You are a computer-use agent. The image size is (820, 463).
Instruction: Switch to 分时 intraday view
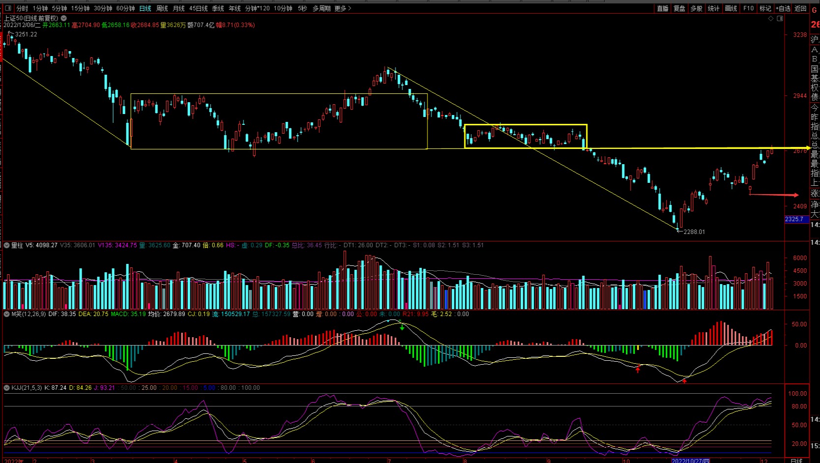point(22,8)
